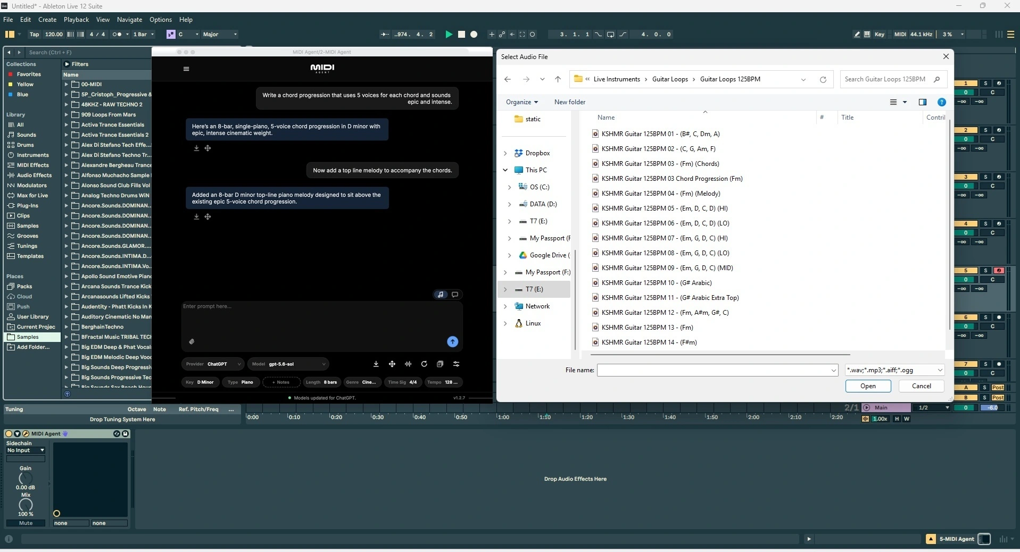Click the waveform icon in MIDI Agent toolbar
This screenshot has width=1020, height=552.
point(408,364)
